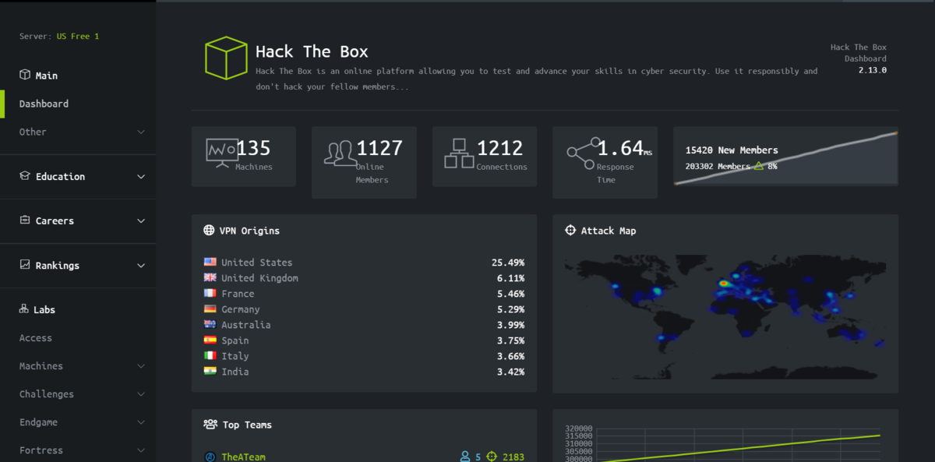
Task: Click the 15420 New Members sparkline chart
Action: [785, 158]
